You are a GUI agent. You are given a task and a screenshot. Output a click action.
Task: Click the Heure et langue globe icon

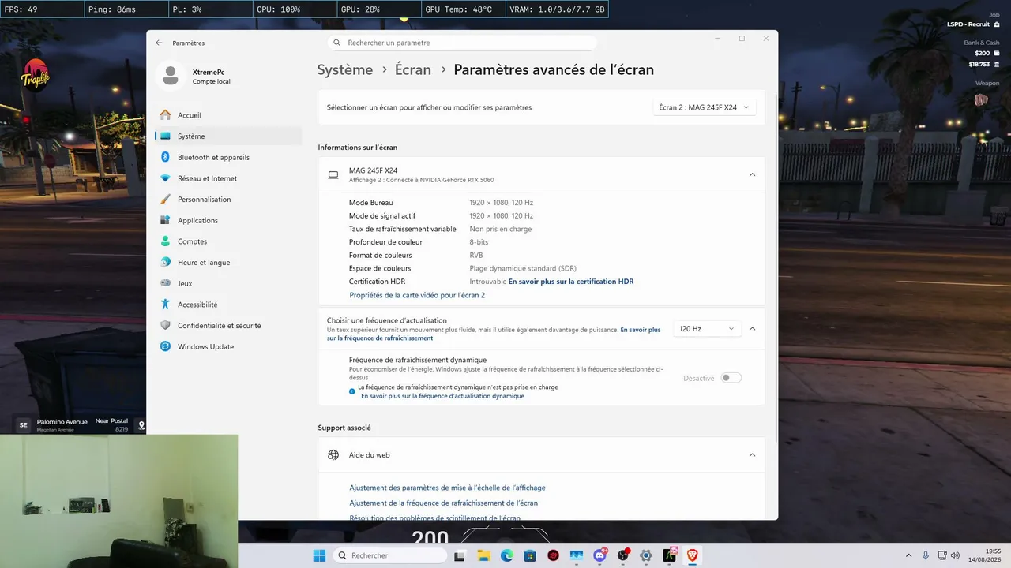pos(165,263)
